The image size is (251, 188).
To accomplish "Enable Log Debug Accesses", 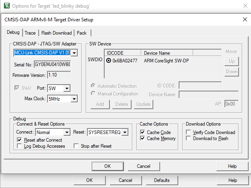I will (x=20, y=146).
